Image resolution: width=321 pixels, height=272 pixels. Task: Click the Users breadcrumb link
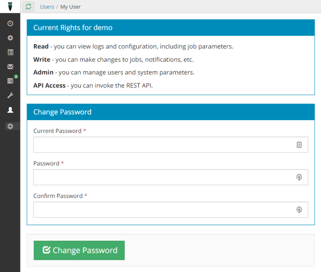coord(47,7)
